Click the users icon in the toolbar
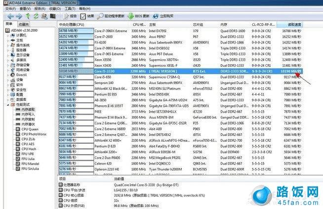This screenshot has height=209, width=323. click(x=44, y=16)
